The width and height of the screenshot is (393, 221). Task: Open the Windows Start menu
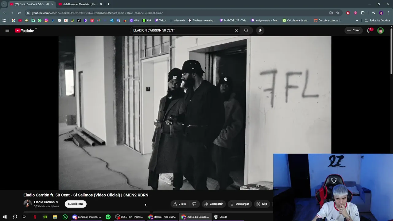tap(5, 217)
